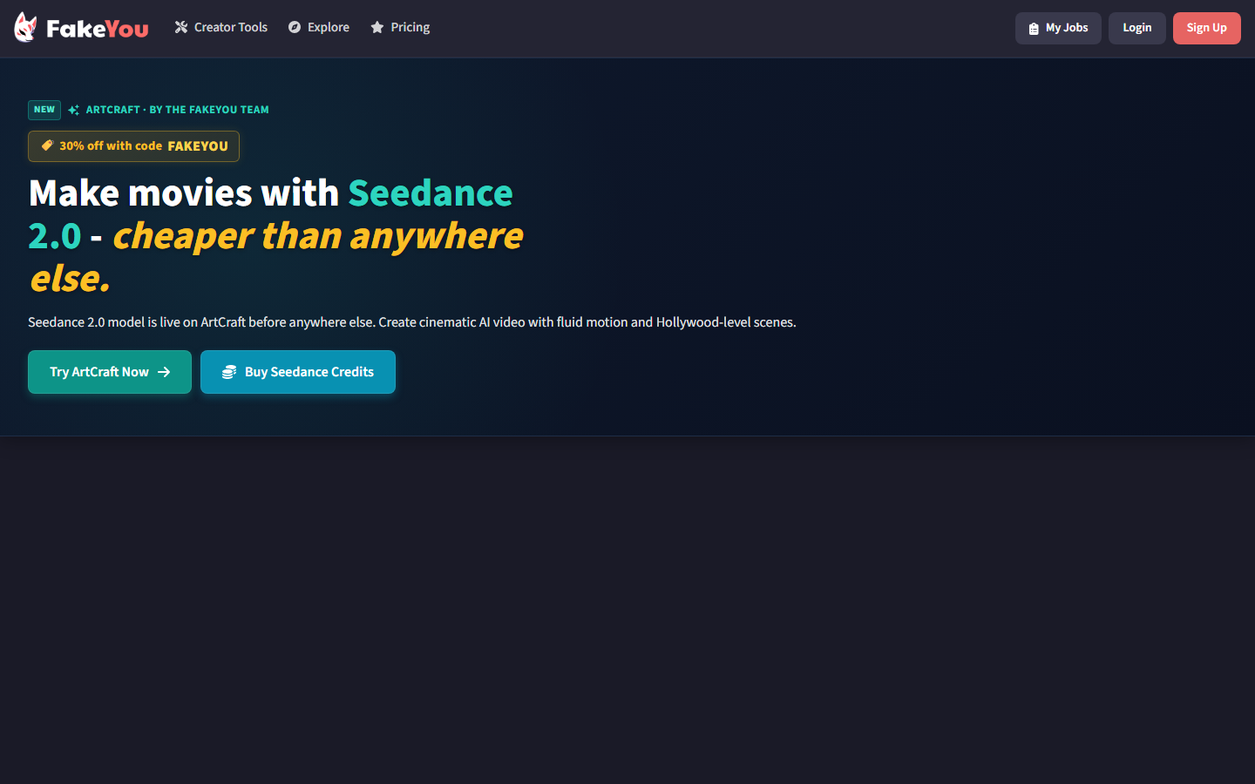Click the tag icon in the discount badge

(x=47, y=145)
